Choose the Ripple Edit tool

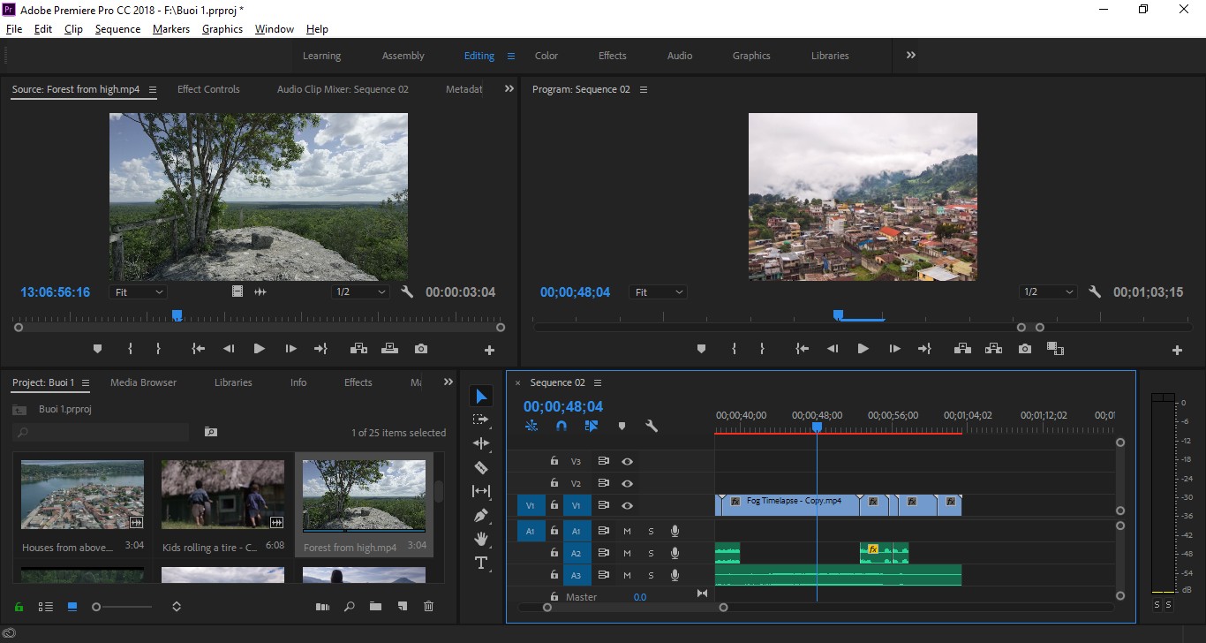pyautogui.click(x=481, y=443)
